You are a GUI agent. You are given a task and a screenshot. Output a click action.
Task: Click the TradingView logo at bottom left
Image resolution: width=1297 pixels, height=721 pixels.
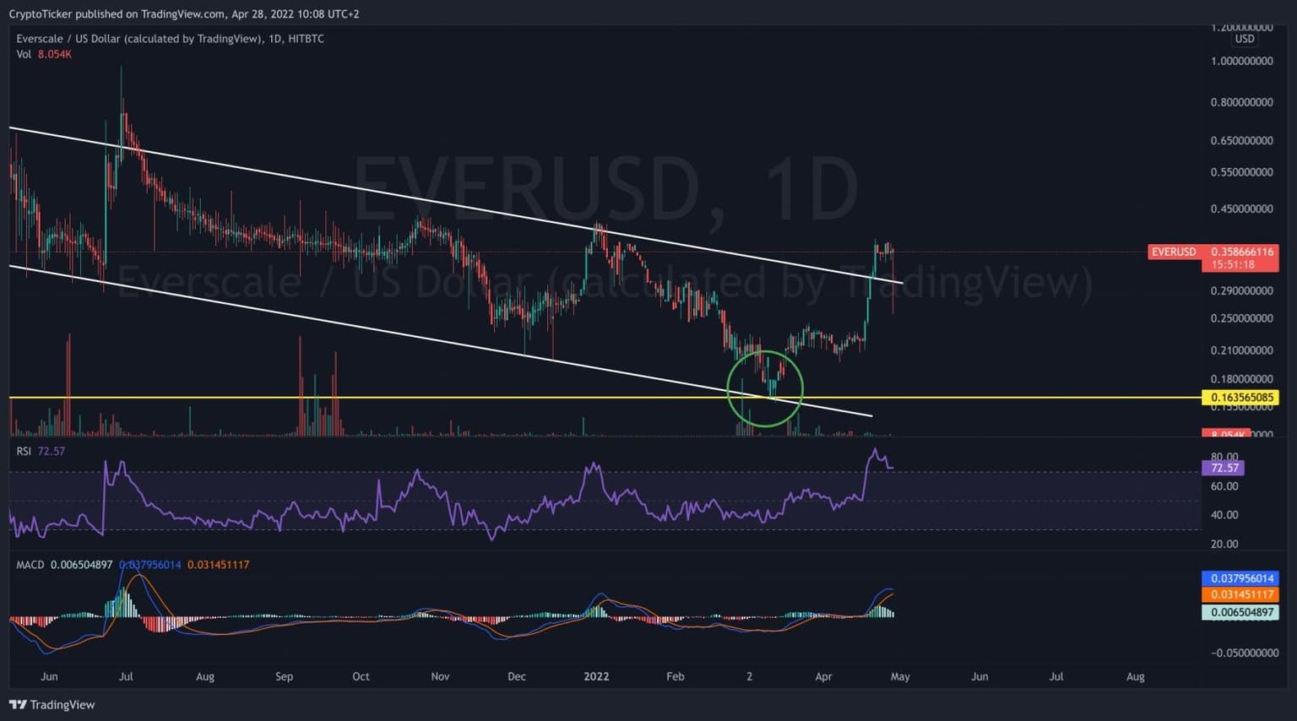tap(52, 704)
